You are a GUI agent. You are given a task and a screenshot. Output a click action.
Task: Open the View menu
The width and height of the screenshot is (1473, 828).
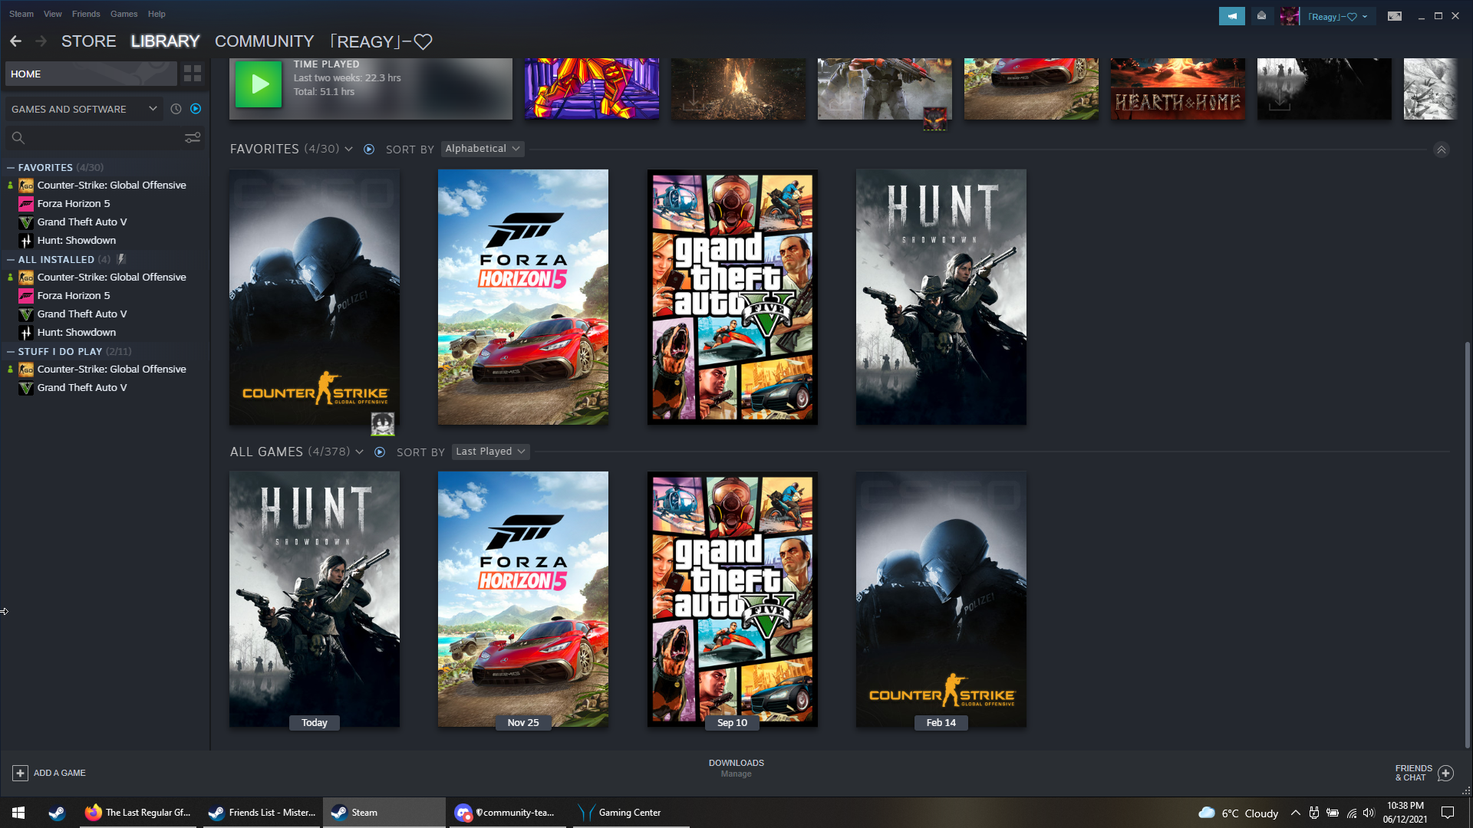click(x=53, y=14)
